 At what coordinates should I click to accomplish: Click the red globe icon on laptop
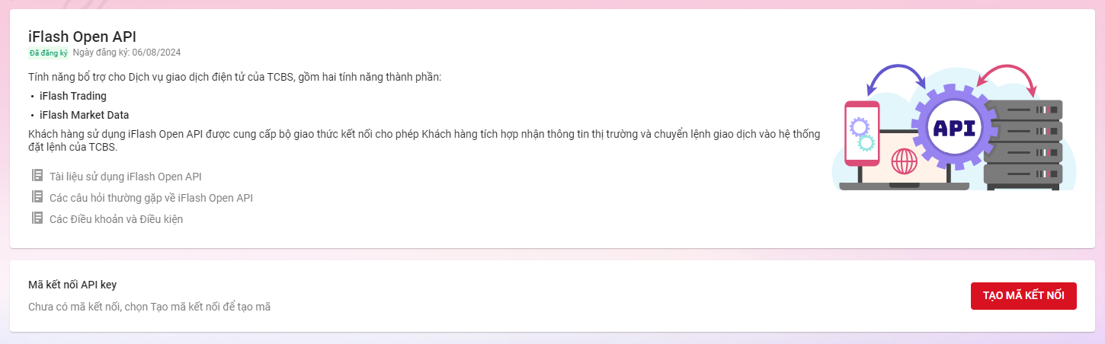coord(904,161)
